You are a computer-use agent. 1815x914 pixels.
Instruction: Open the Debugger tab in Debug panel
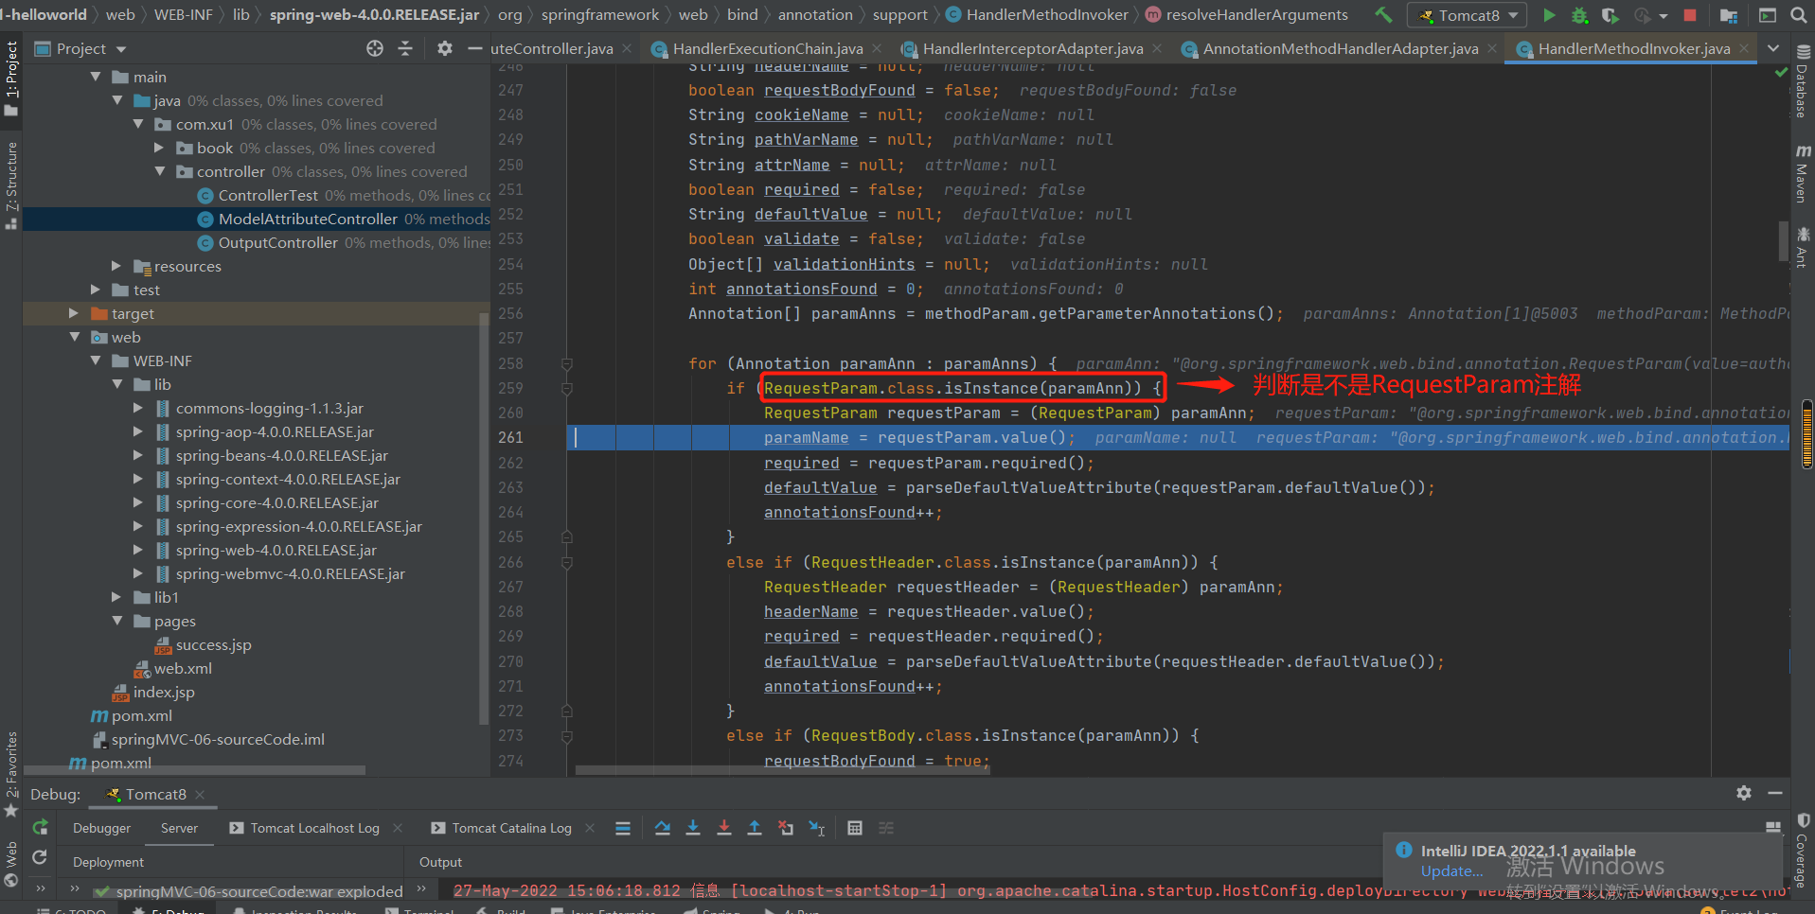coord(102,828)
